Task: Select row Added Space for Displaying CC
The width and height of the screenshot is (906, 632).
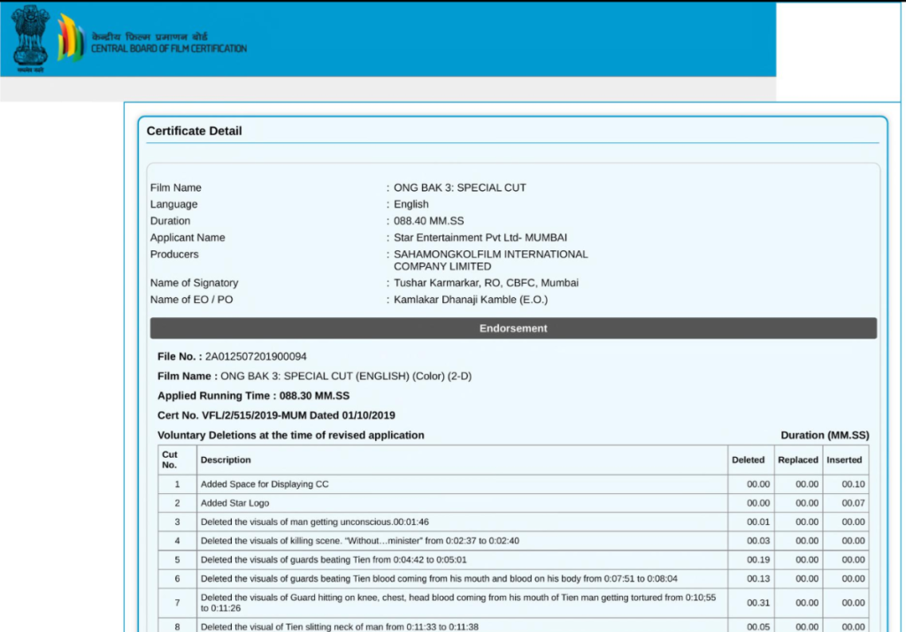Action: click(x=513, y=484)
